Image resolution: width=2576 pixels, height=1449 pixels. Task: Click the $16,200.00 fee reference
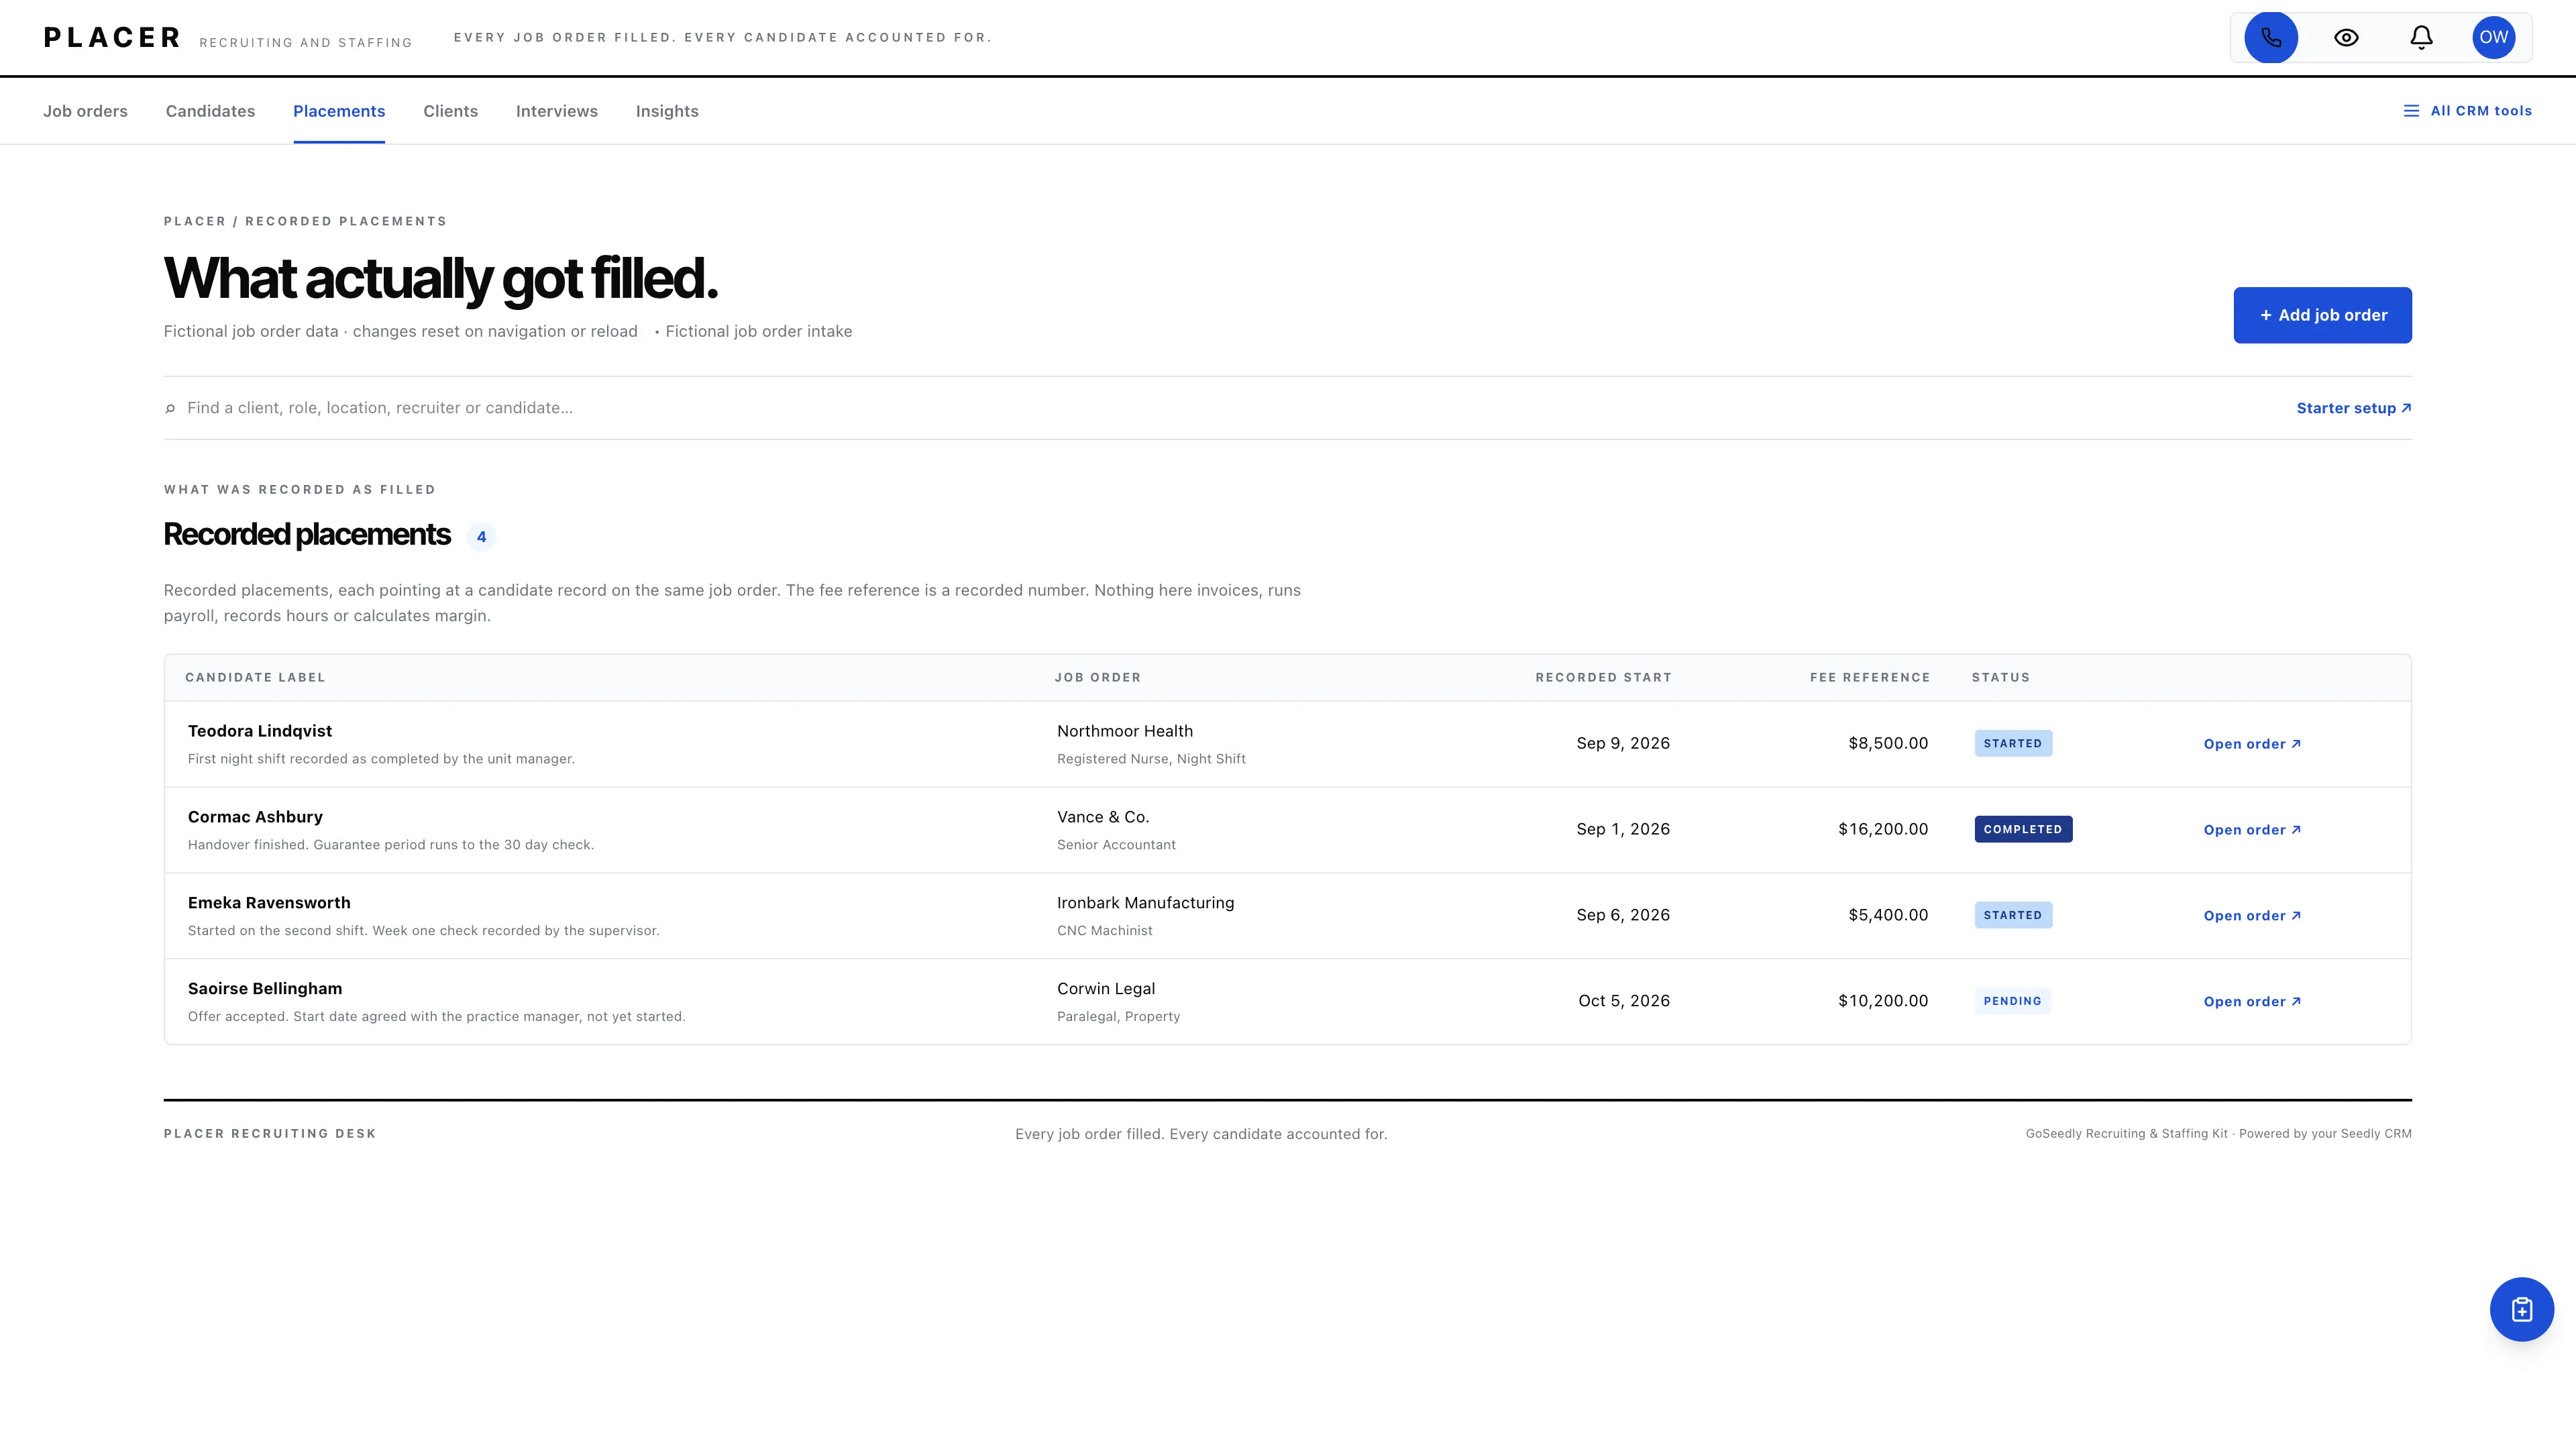(1883, 829)
